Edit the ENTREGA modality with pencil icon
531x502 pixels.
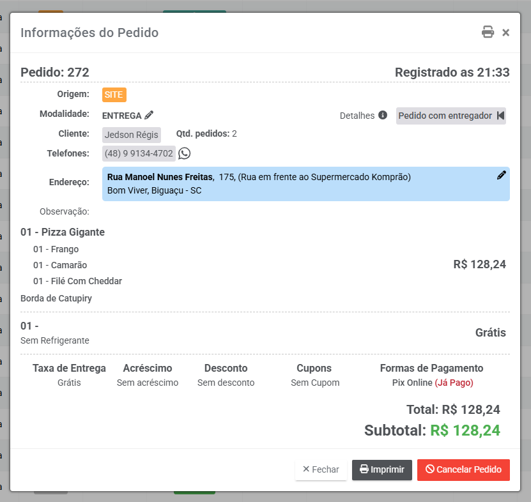[149, 116]
